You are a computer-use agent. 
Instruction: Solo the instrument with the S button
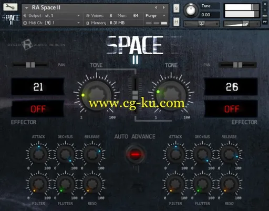pyautogui.click(x=176, y=8)
